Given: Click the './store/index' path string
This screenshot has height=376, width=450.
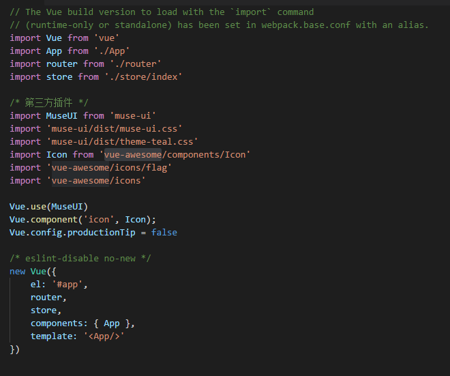Looking at the screenshot, I should tap(143, 76).
